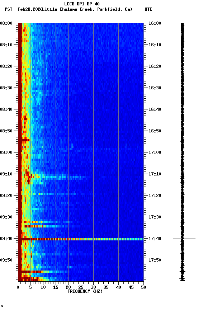Click the 40 Hz frequency axis label

pyautogui.click(x=118, y=287)
